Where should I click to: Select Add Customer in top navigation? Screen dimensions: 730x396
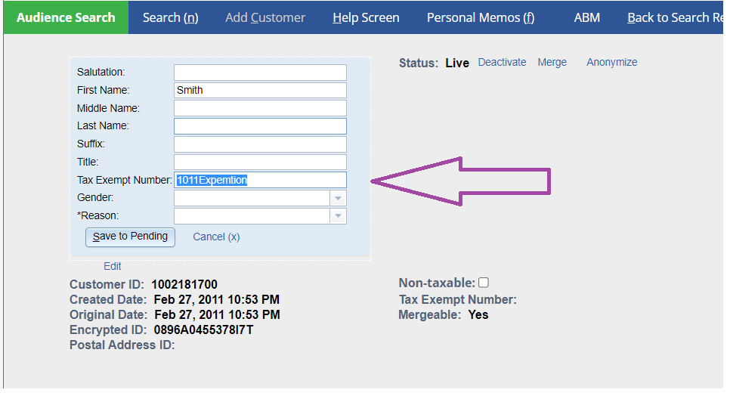(x=265, y=17)
